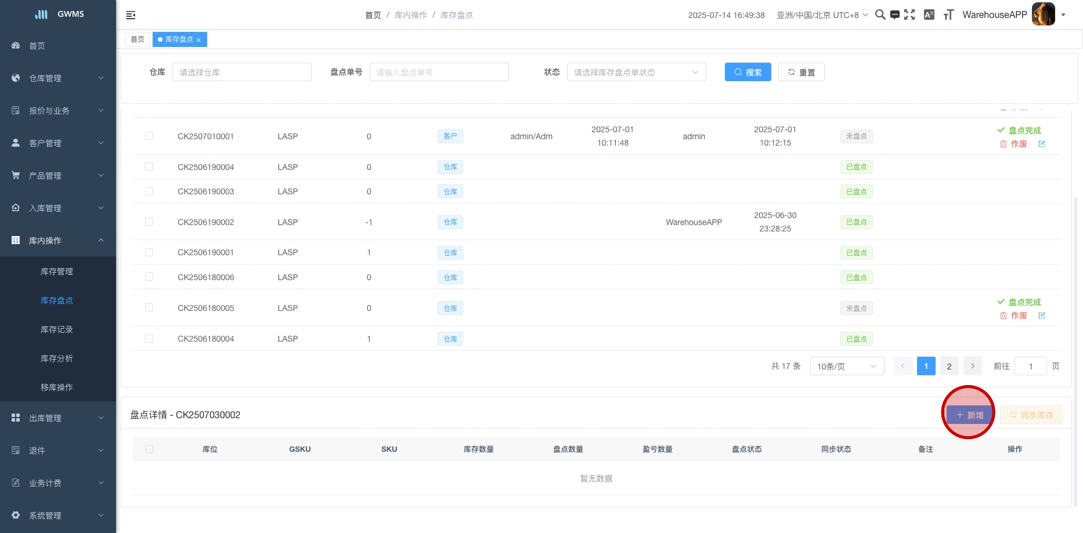The height and width of the screenshot is (533, 1083).
Task: Open the font size adjustment icon
Action: pos(948,15)
